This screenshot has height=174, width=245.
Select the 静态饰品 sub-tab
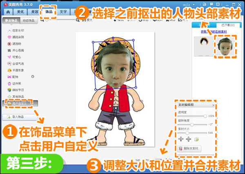11,21
